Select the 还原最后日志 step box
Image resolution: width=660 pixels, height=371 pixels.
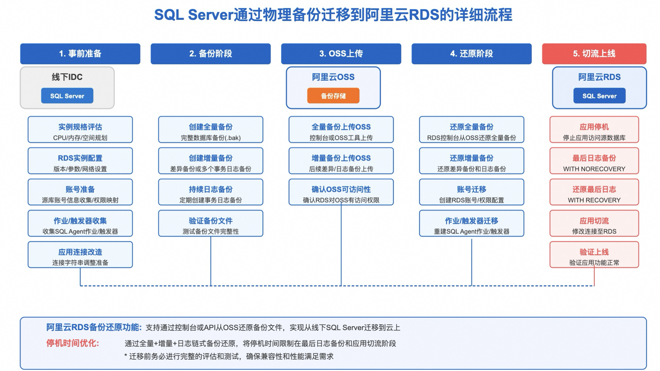(x=594, y=192)
